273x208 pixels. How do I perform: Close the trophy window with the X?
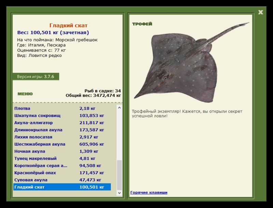point(260,12)
